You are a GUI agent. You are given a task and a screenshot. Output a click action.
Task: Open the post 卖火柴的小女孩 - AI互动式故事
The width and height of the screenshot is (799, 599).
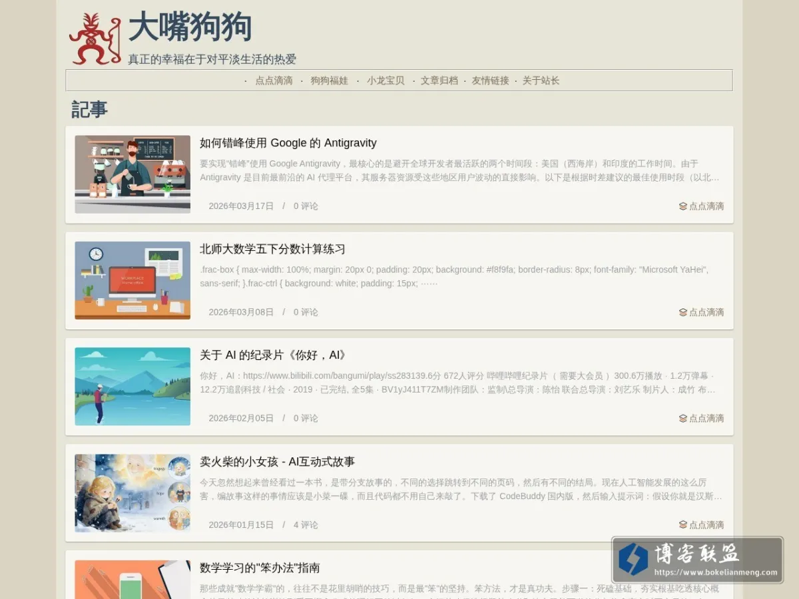pyautogui.click(x=278, y=461)
